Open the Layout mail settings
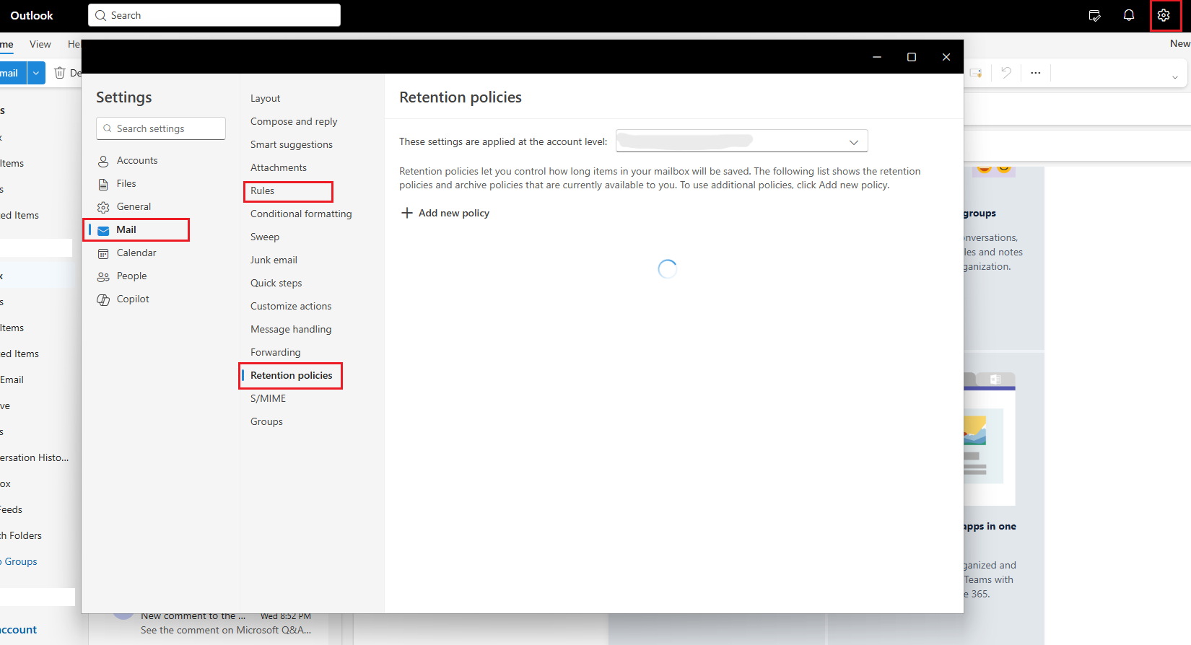Screen dimensions: 1191x645 [265, 98]
